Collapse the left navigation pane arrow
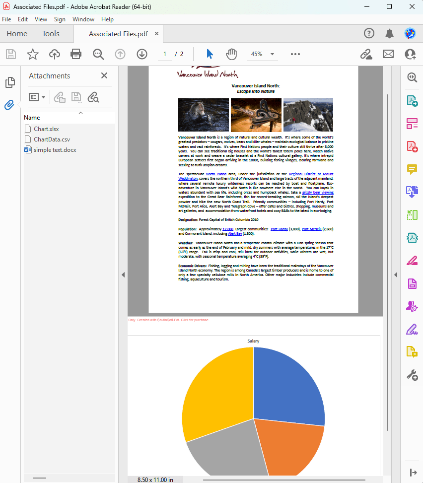Image resolution: width=423 pixels, height=483 pixels. [x=123, y=275]
